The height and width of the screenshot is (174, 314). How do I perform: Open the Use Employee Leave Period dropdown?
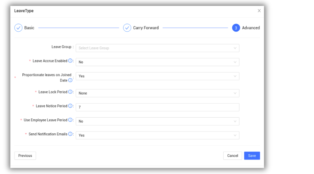(x=157, y=121)
